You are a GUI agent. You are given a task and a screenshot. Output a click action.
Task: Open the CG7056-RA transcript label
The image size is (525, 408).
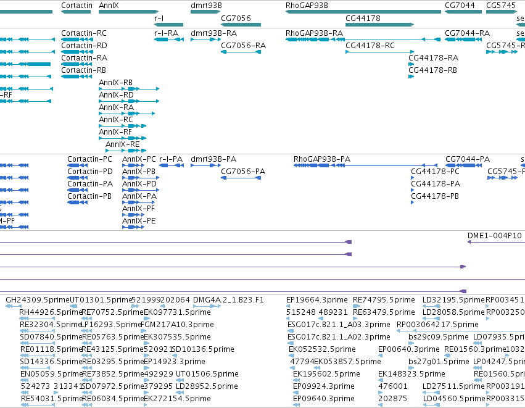point(244,46)
